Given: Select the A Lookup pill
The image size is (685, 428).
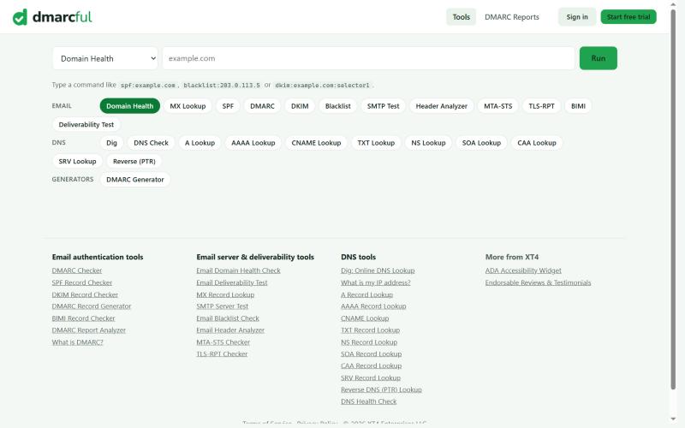Looking at the screenshot, I should tap(200, 143).
